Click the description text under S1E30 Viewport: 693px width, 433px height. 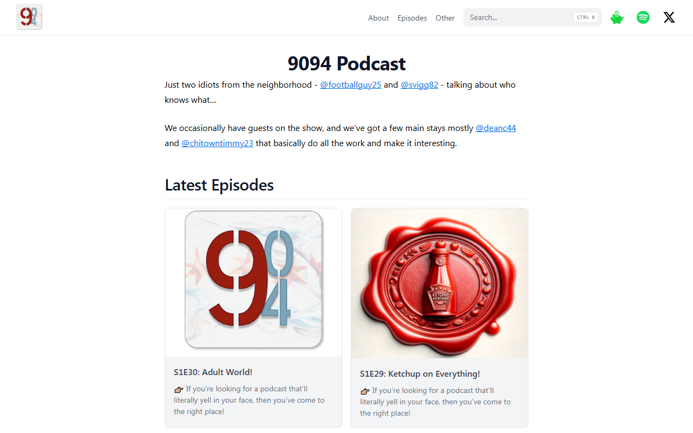click(x=249, y=400)
